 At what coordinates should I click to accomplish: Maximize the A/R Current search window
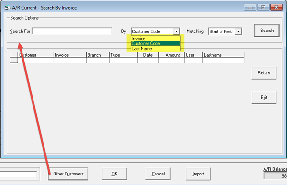click(x=263, y=8)
